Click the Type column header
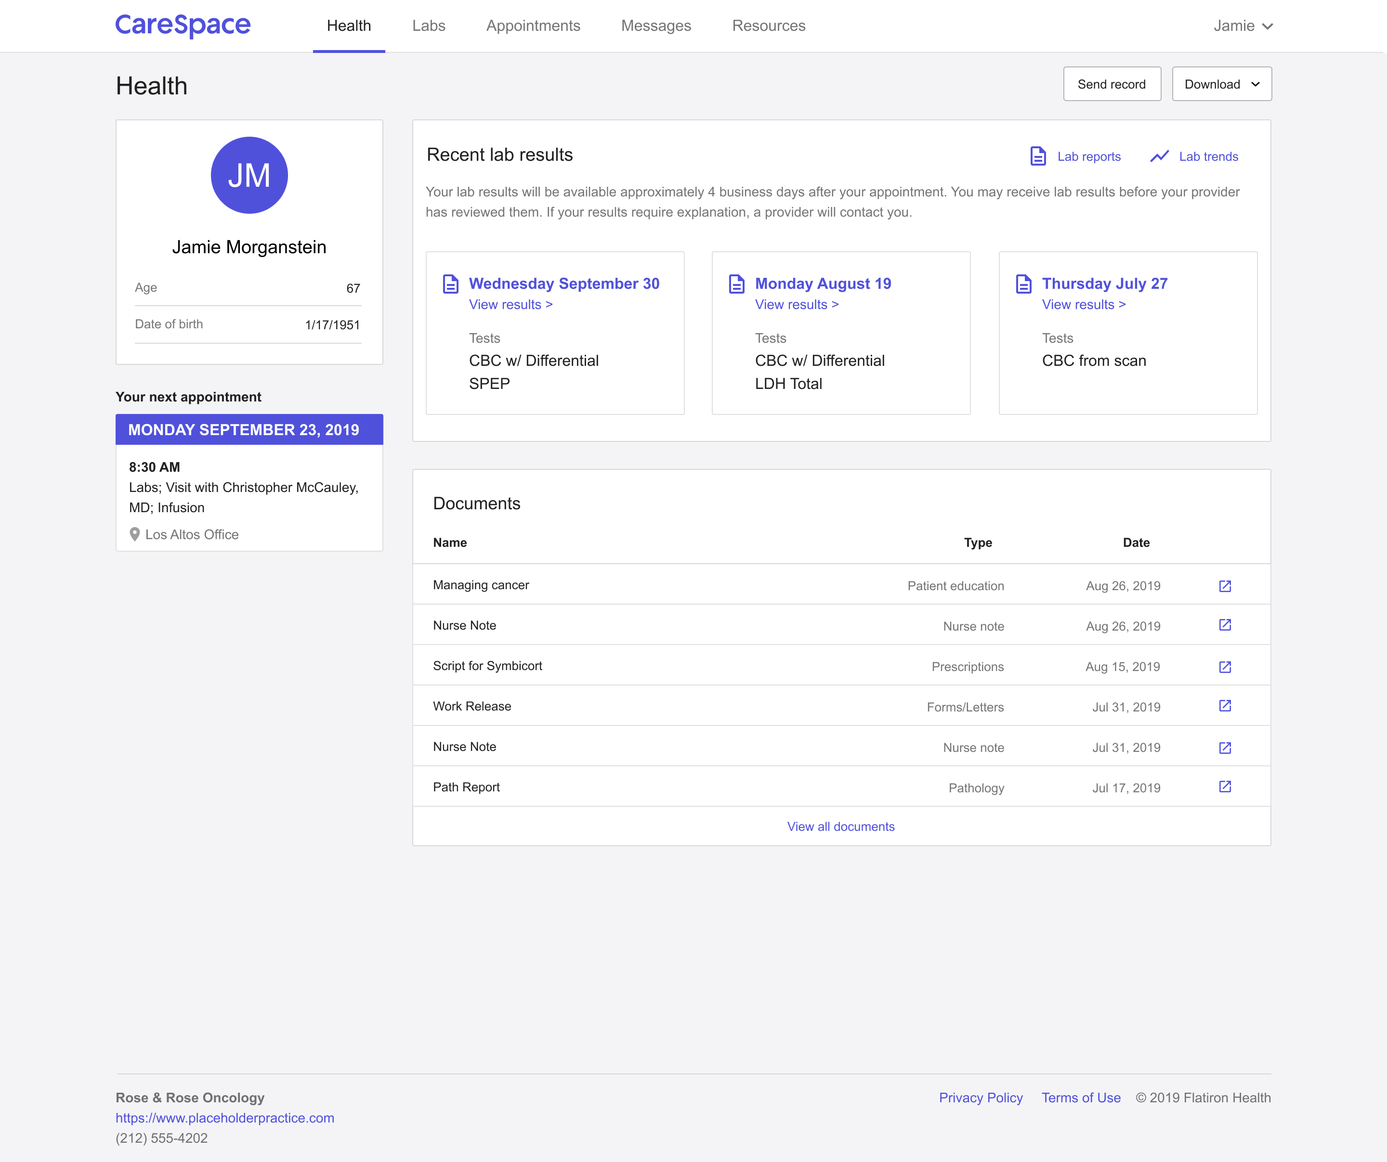 click(x=978, y=542)
